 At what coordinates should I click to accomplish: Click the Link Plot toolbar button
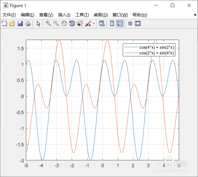click(102, 23)
